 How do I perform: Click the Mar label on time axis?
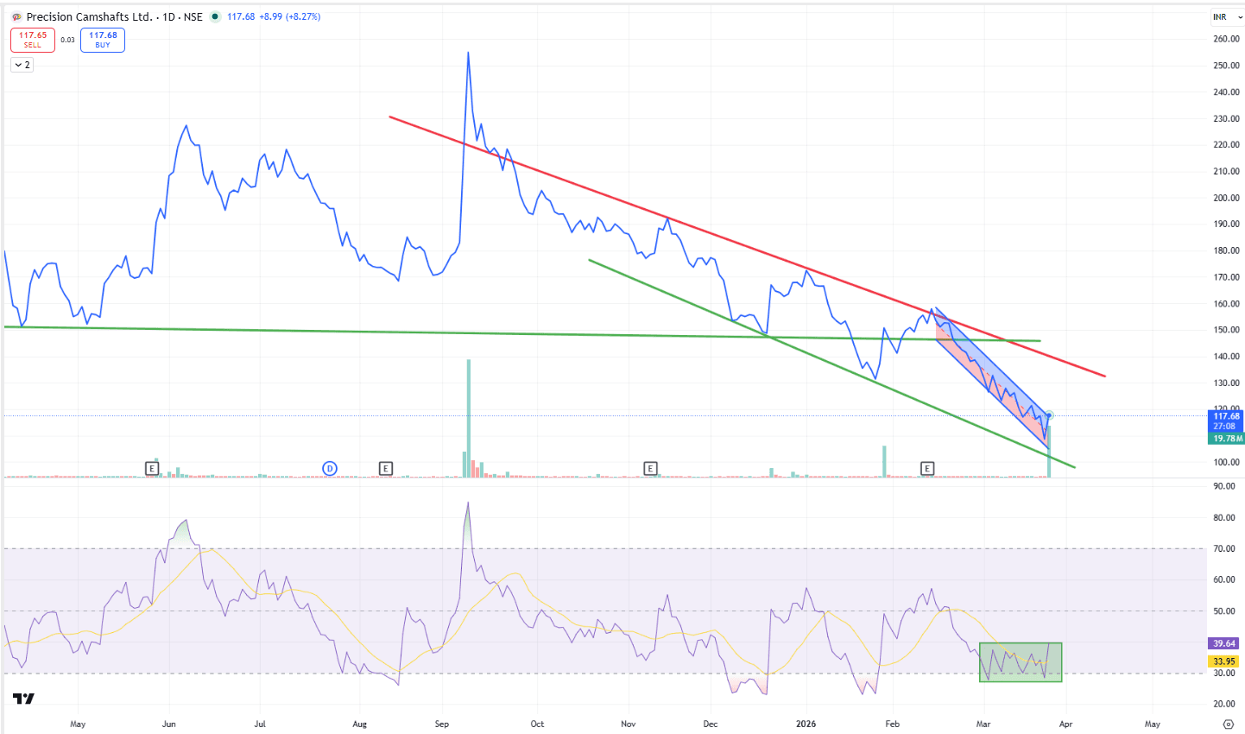point(983,724)
